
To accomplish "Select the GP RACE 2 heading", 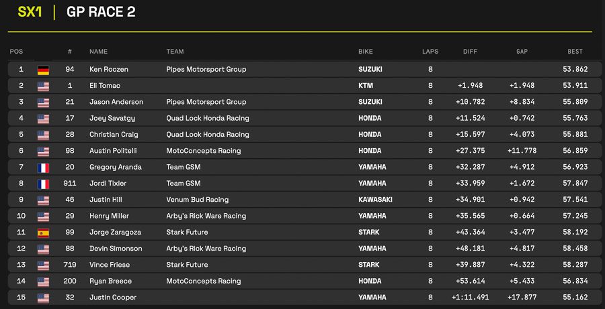I will pos(101,12).
